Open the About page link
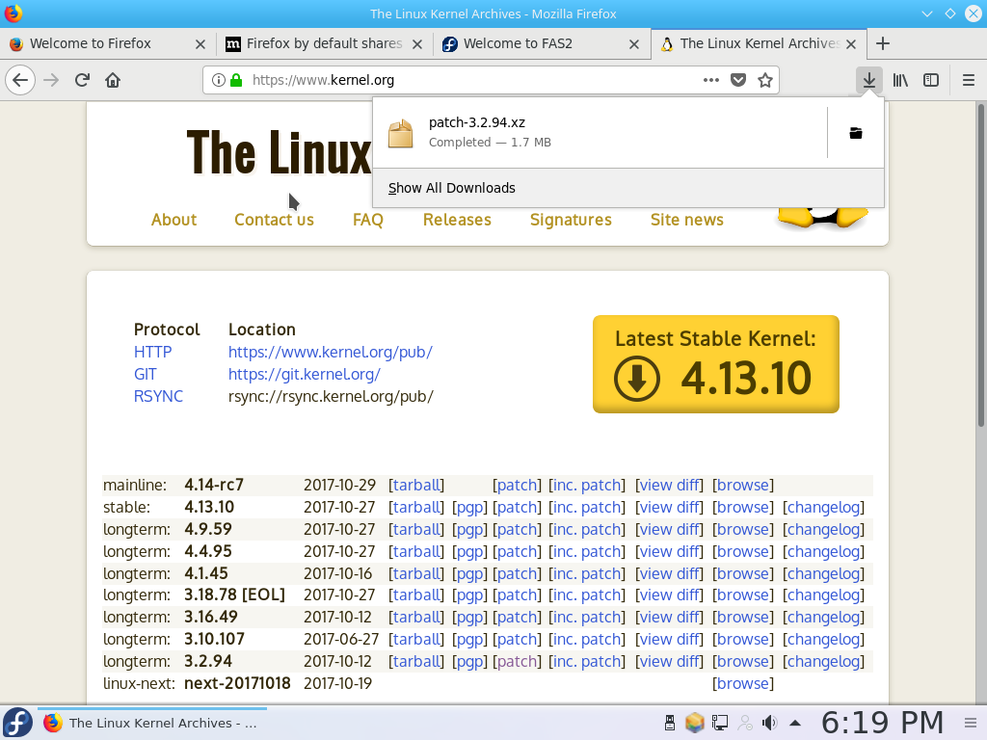Image resolution: width=987 pixels, height=740 pixels. pyautogui.click(x=173, y=220)
